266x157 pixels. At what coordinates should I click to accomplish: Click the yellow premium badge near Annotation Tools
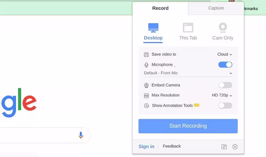pos(197,105)
